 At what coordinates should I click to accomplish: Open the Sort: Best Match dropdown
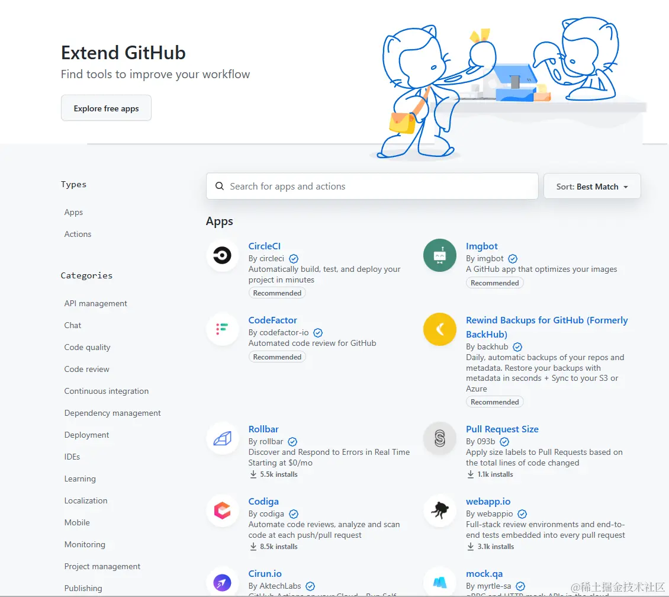(x=592, y=187)
